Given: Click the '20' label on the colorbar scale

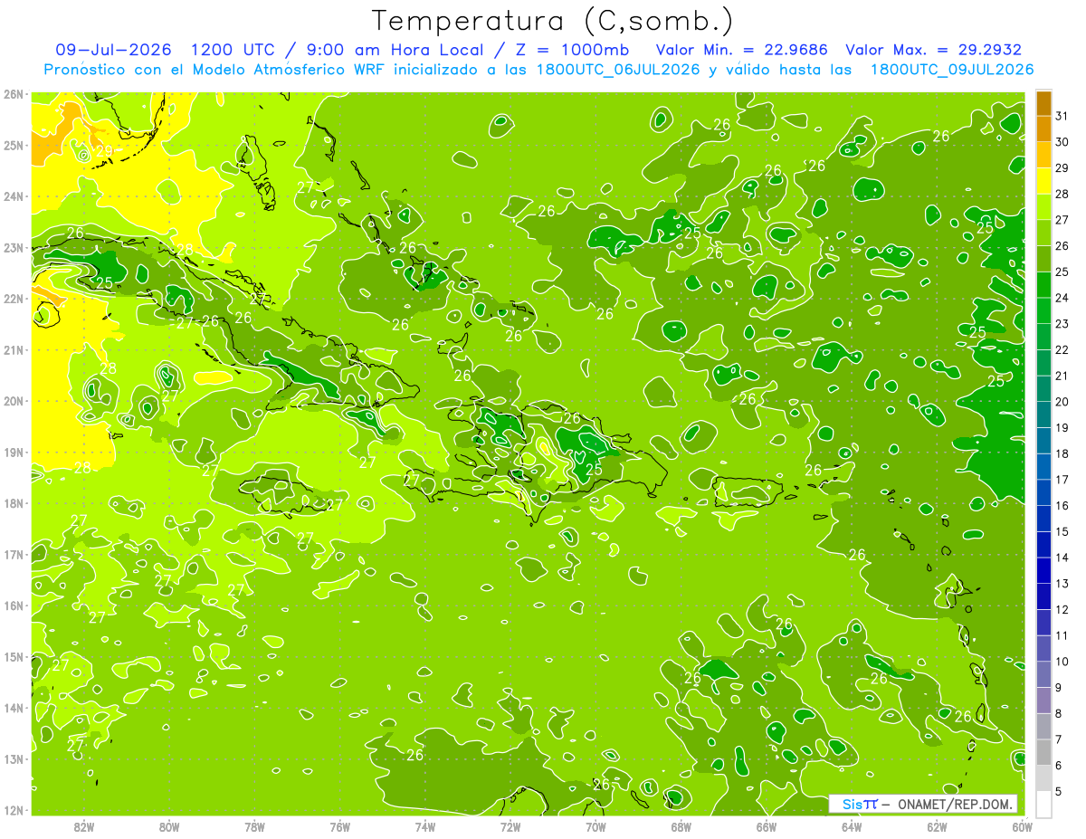Looking at the screenshot, I should pyautogui.click(x=1062, y=402).
